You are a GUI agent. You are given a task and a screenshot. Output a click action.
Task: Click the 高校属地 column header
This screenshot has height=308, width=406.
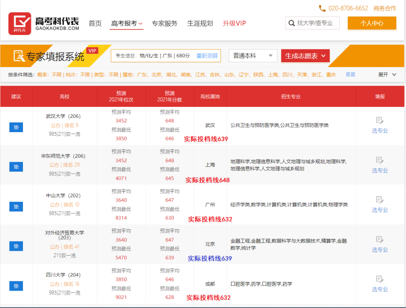point(210,96)
